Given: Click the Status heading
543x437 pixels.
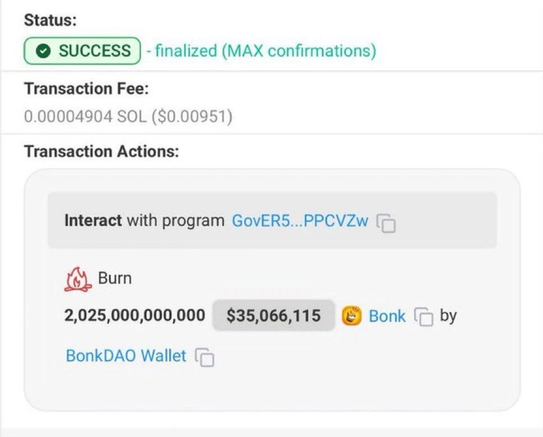Looking at the screenshot, I should tap(50, 21).
